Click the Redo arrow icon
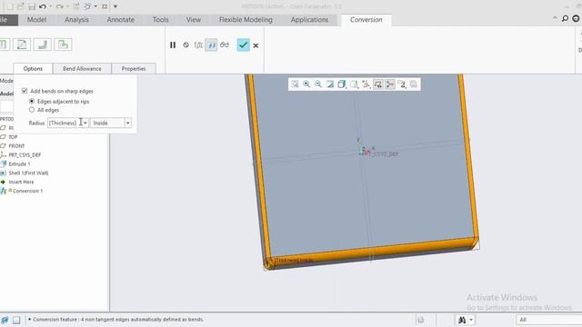Image resolution: width=582 pixels, height=327 pixels. [x=59, y=6]
